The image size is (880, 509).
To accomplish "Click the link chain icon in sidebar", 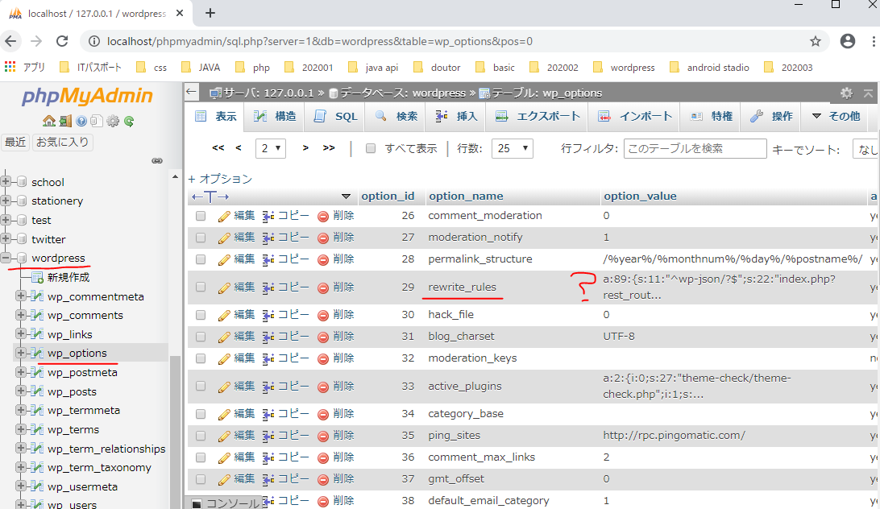I will [x=157, y=161].
